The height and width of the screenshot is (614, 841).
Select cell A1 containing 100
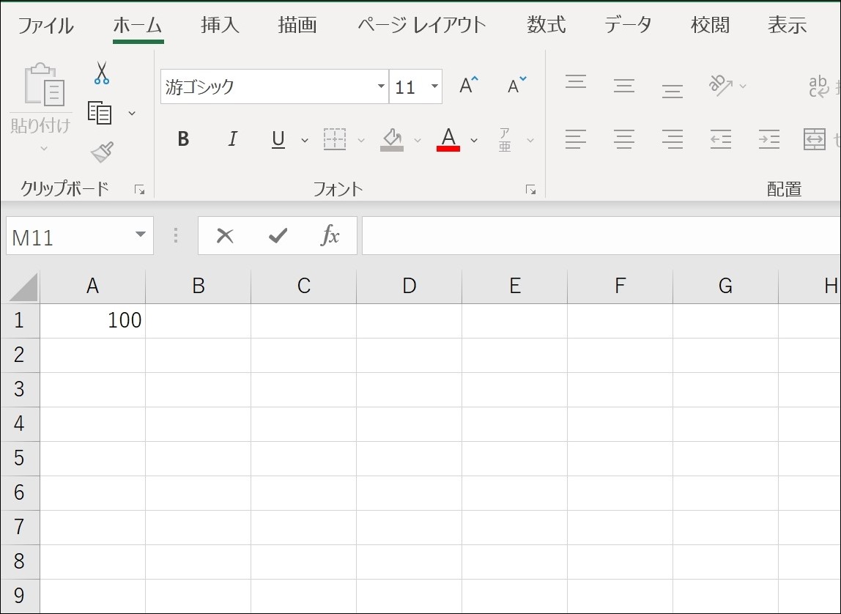click(93, 320)
